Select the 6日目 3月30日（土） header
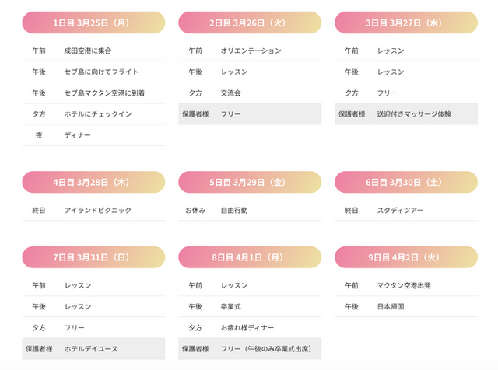 point(406,182)
